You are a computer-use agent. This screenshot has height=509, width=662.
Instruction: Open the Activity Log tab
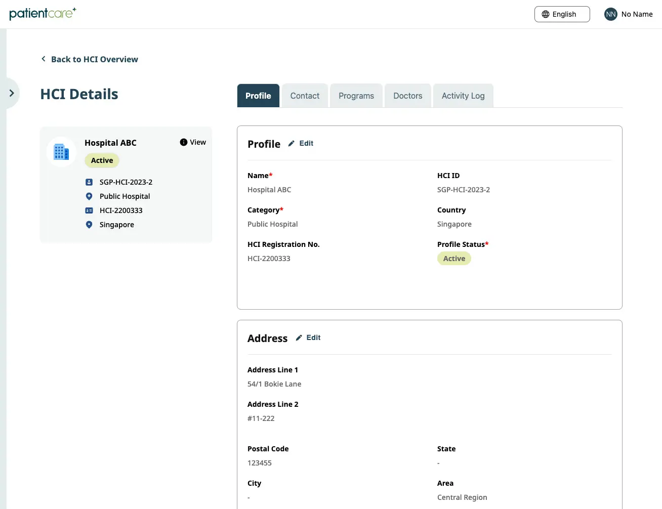tap(463, 96)
